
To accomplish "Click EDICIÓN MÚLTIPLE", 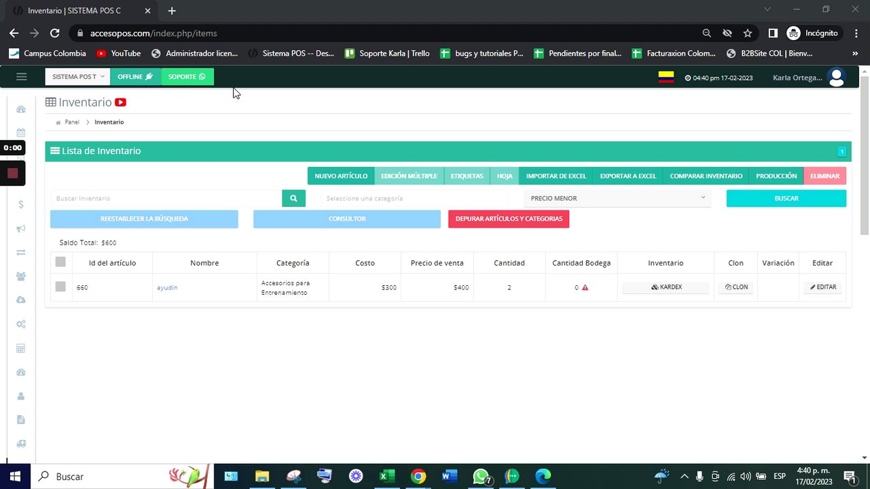I will (x=409, y=176).
